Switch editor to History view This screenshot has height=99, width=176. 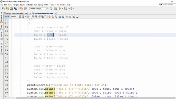point(14,16)
